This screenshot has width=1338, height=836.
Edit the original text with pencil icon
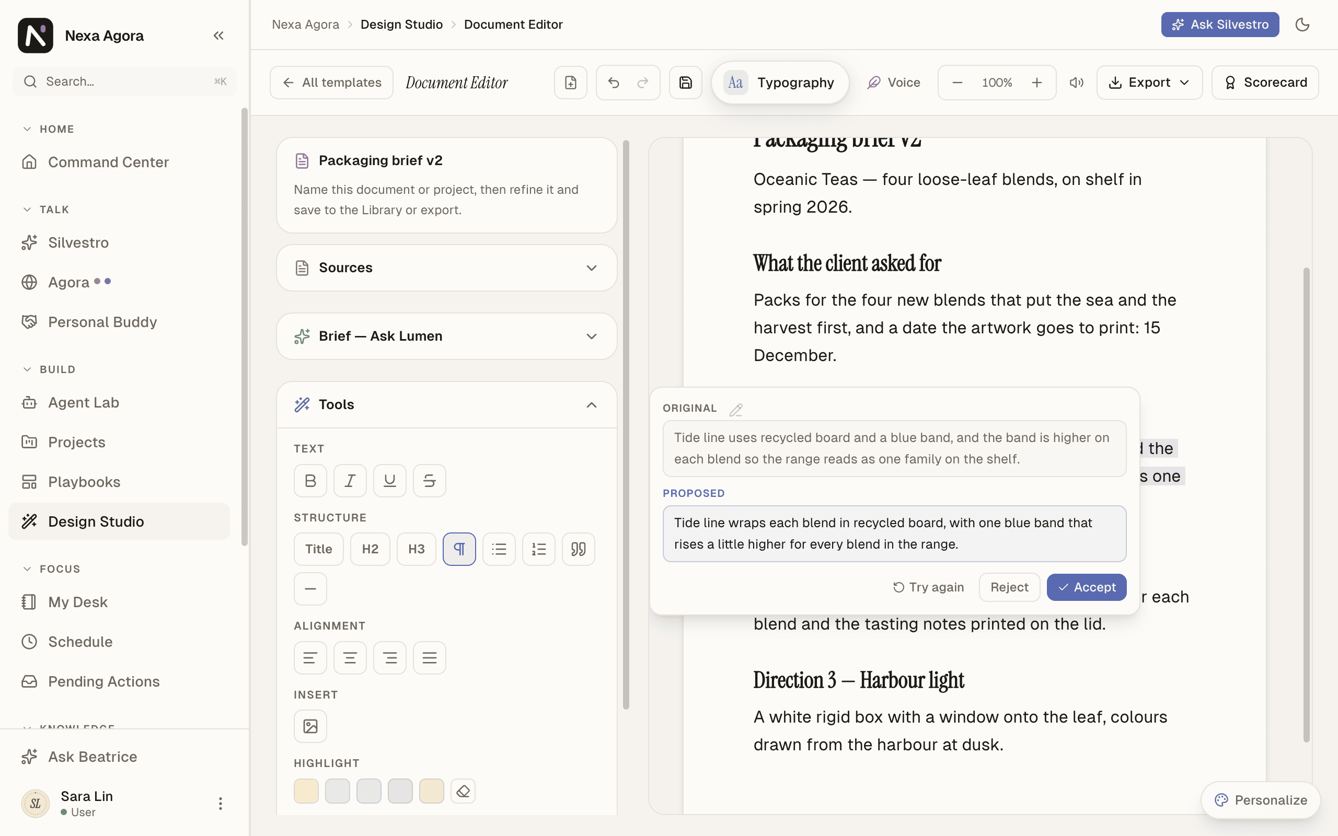tap(736, 410)
